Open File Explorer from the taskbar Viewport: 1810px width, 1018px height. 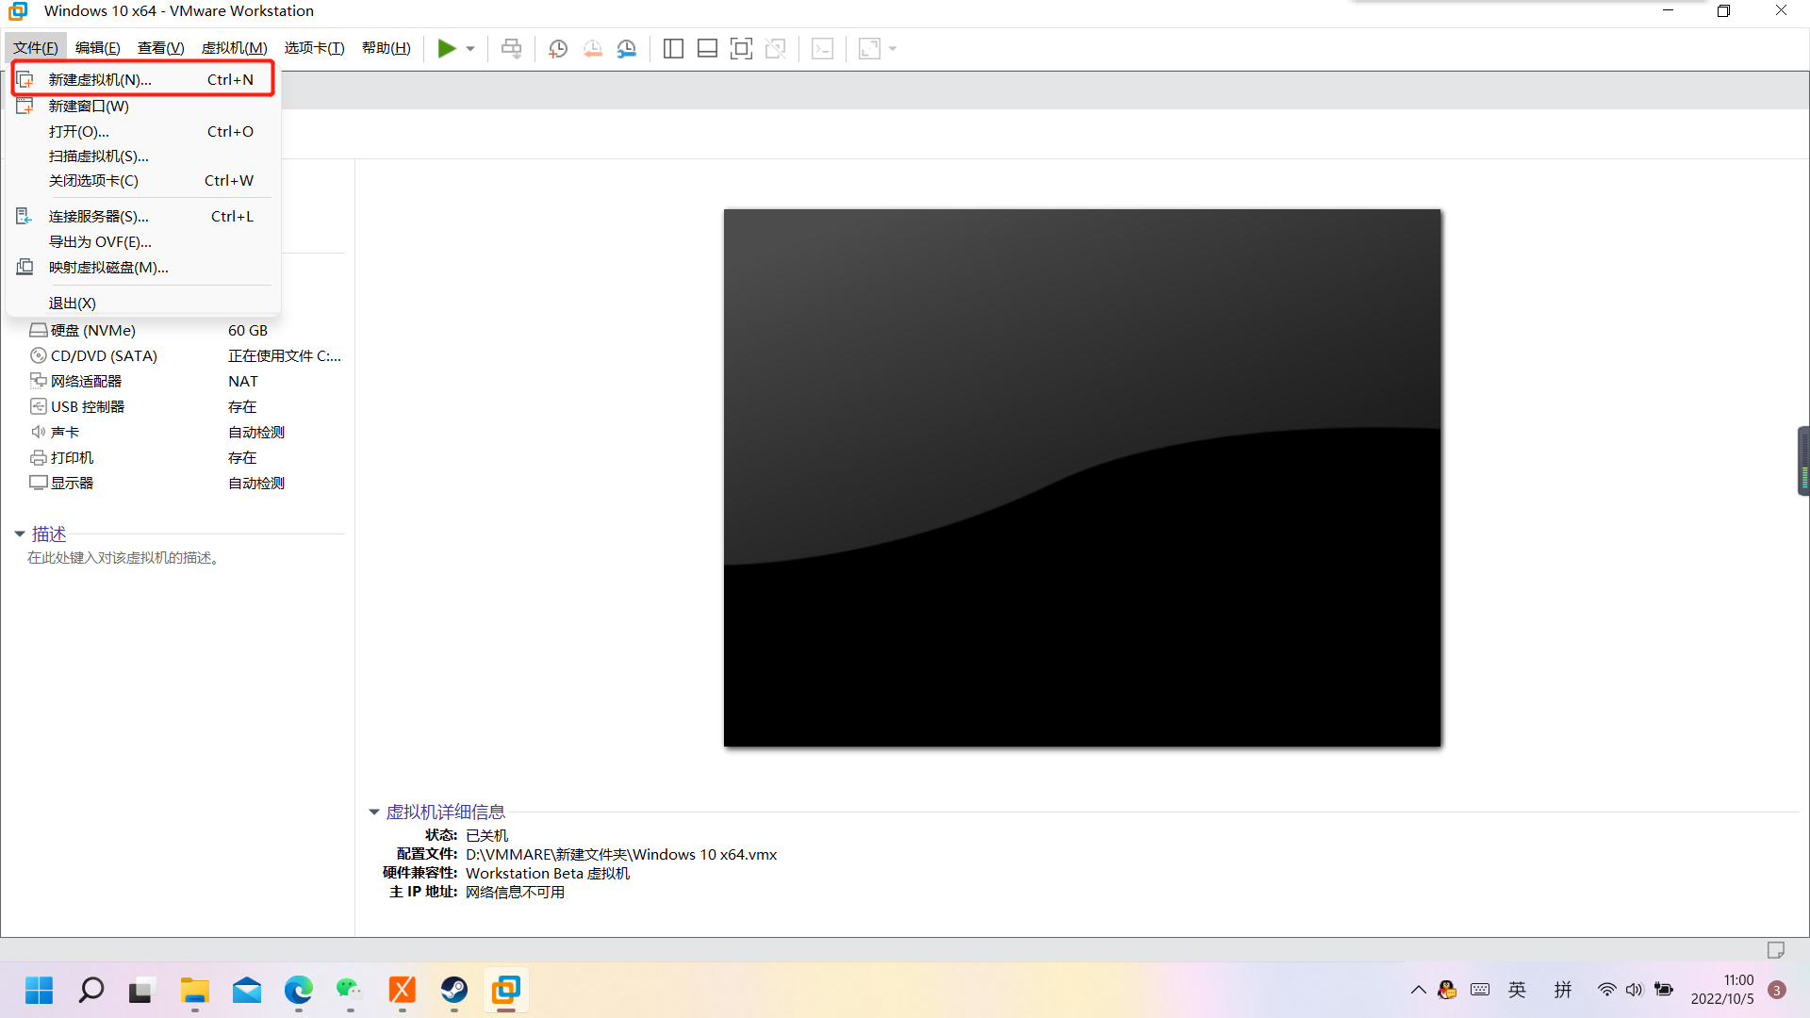195,990
